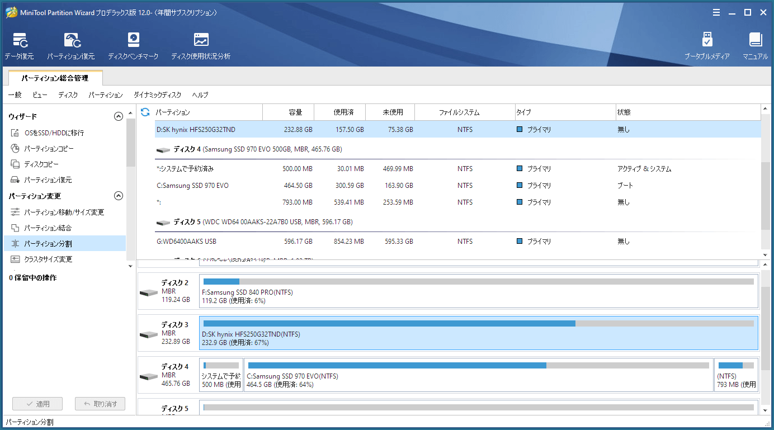The width and height of the screenshot is (774, 430).
Task: Open the ディスクベンチマーク tool
Action: pyautogui.click(x=133, y=46)
